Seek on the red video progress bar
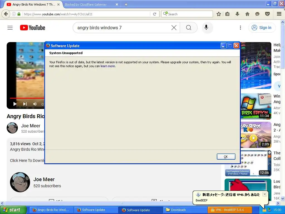 (x=27, y=98)
